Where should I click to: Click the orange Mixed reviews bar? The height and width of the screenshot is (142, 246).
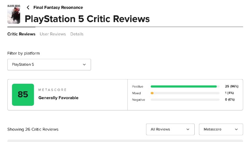tap(152, 93)
